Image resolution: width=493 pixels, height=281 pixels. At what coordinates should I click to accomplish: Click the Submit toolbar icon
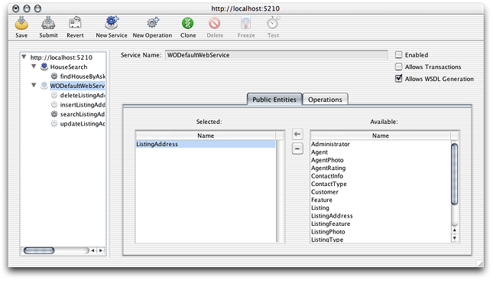click(x=48, y=23)
